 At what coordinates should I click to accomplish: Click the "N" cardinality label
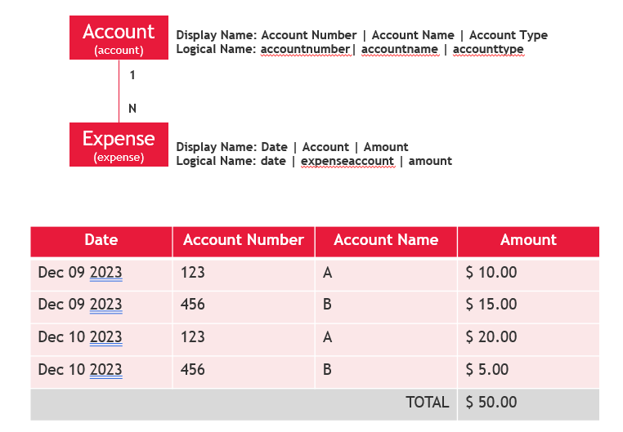point(132,108)
